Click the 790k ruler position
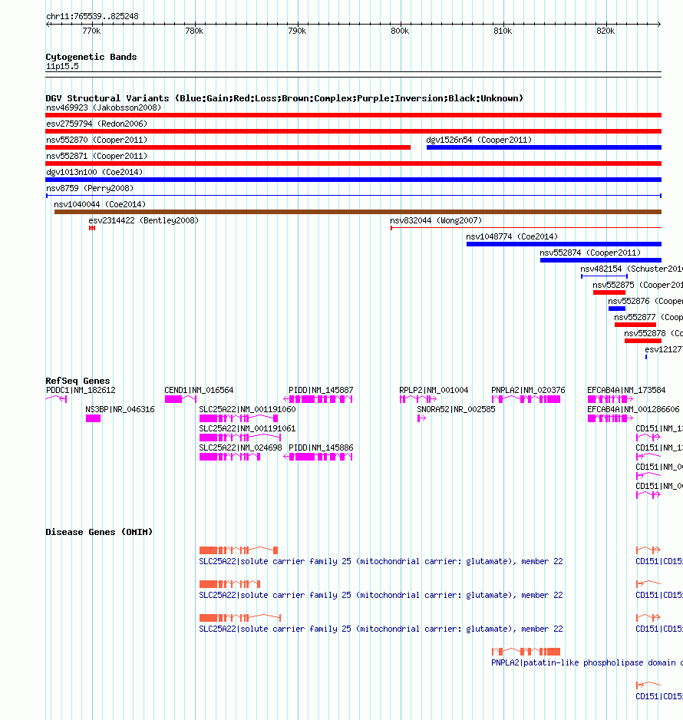This screenshot has height=720, width=683. 297,31
